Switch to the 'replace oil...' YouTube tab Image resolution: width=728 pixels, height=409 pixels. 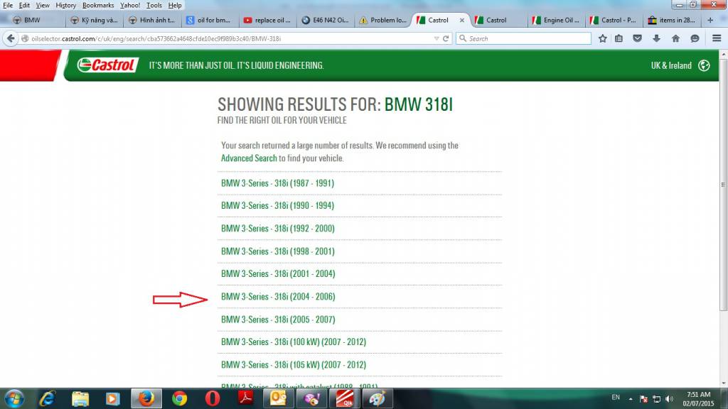tap(268, 20)
